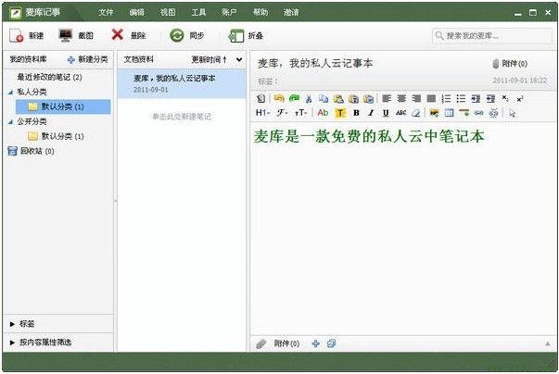Viewport: 559px width, 374px height.
Task: Insert a table via table icon
Action: click(x=449, y=113)
